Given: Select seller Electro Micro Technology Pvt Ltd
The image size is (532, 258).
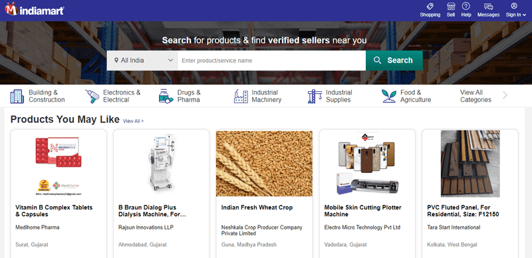Looking at the screenshot, I should (362, 227).
